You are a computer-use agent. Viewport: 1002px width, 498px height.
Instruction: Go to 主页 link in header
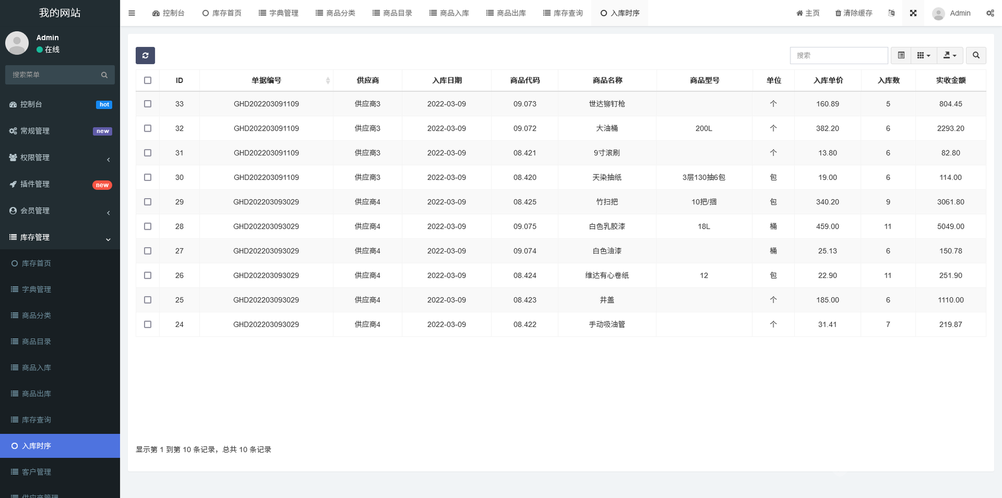pos(808,13)
